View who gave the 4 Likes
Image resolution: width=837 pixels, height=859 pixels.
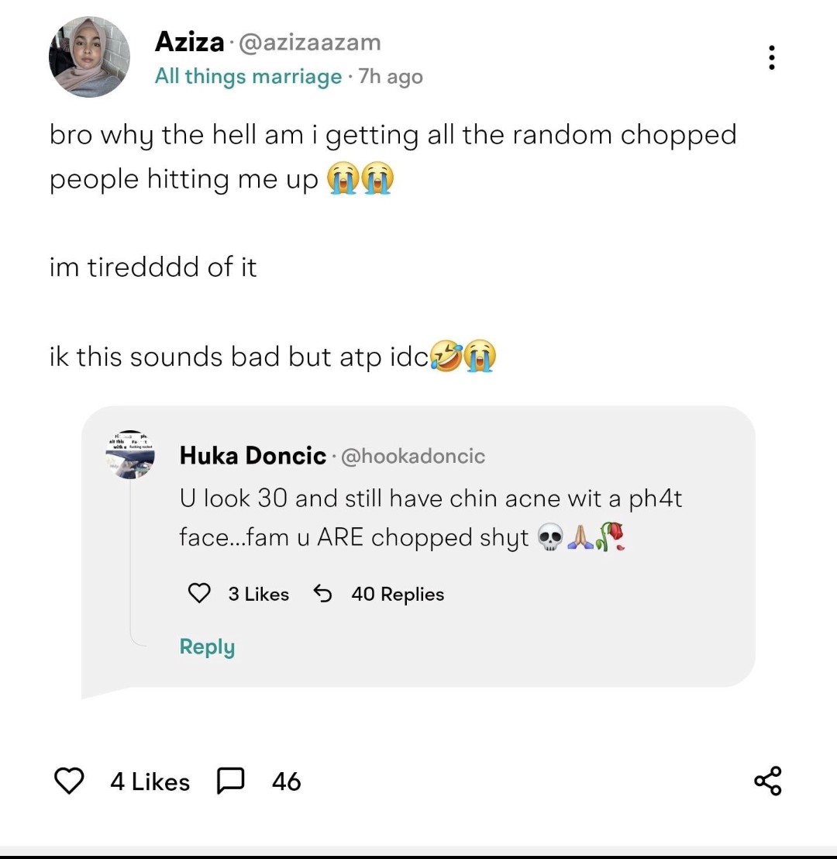tap(150, 781)
